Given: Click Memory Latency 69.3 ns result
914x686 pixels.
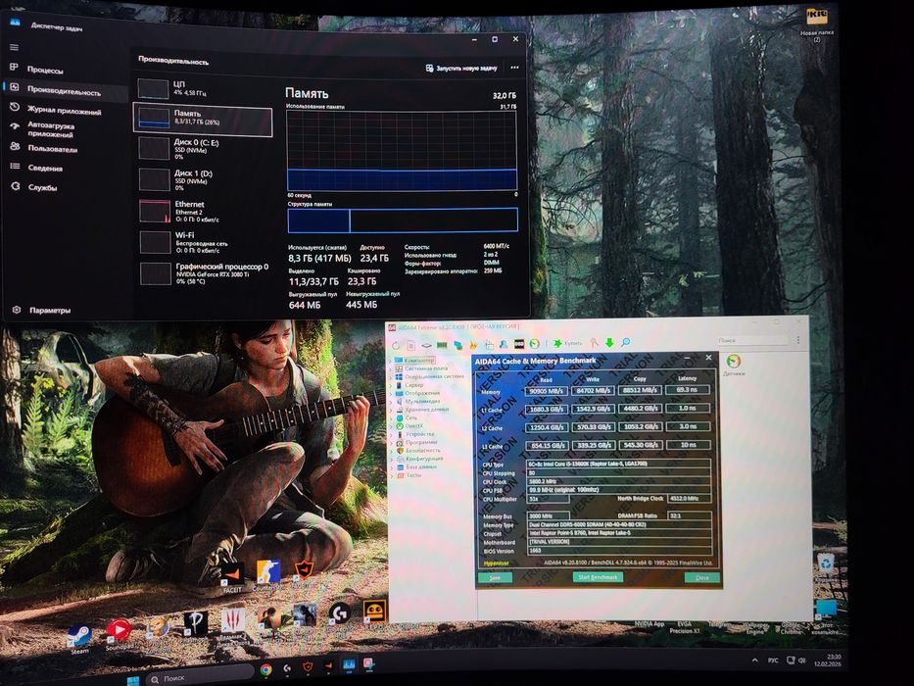Looking at the screenshot, I should [x=688, y=389].
